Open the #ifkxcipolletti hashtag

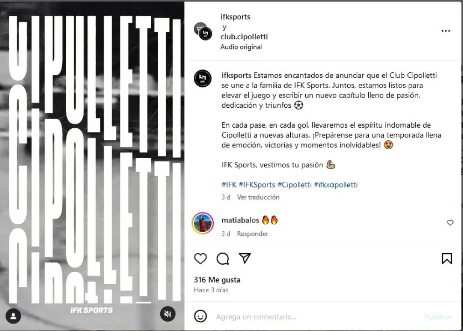pos(336,185)
